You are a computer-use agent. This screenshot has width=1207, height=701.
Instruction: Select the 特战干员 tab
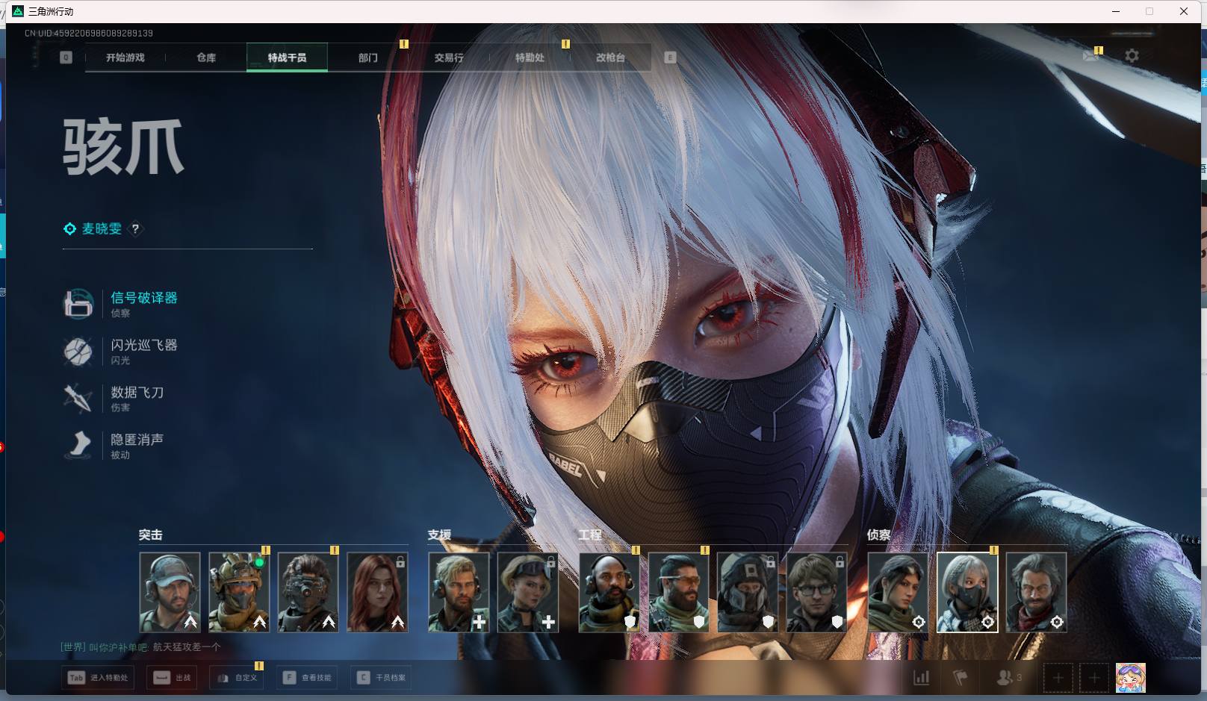[287, 57]
